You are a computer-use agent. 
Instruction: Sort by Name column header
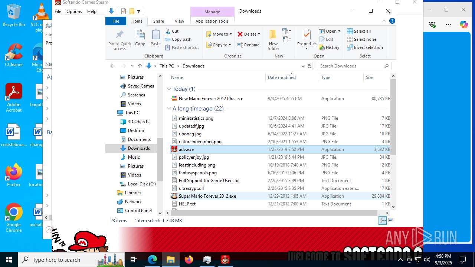click(x=217, y=78)
